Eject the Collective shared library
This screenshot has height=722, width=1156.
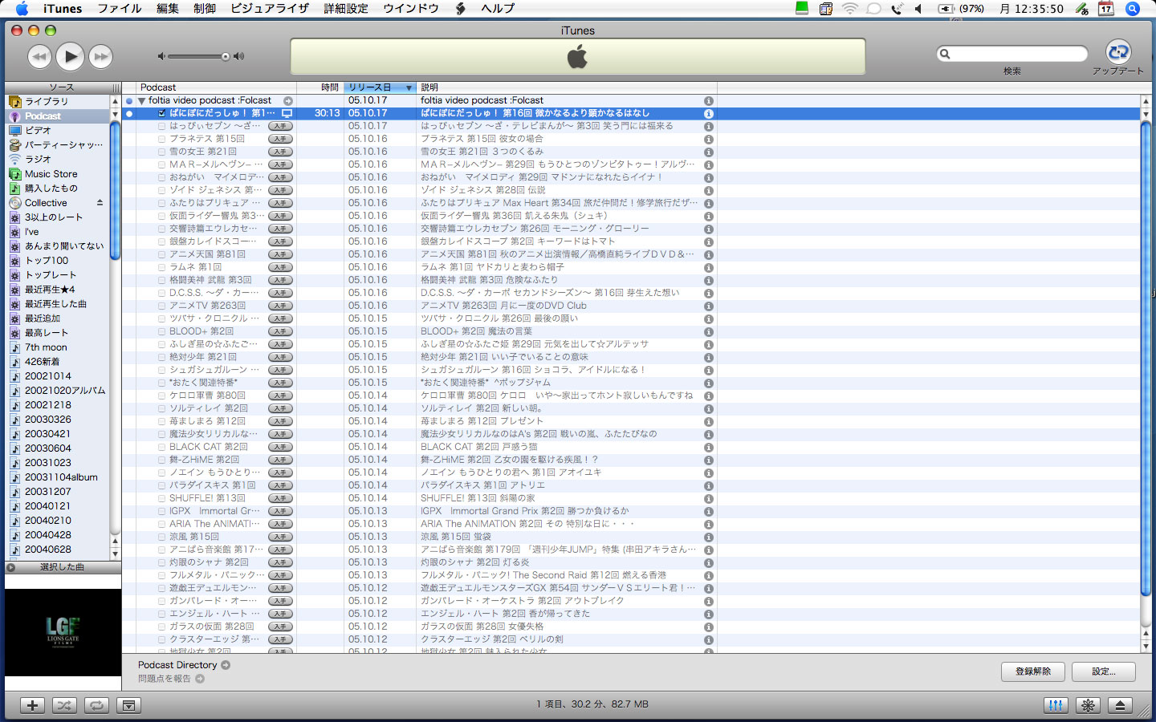[x=100, y=203]
